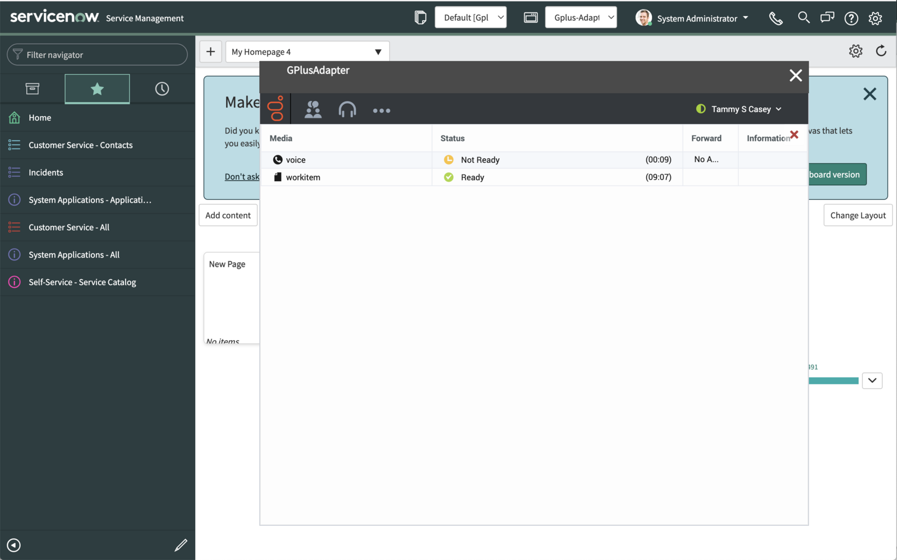Open the team communicator people icon
897x560 pixels.
313,109
